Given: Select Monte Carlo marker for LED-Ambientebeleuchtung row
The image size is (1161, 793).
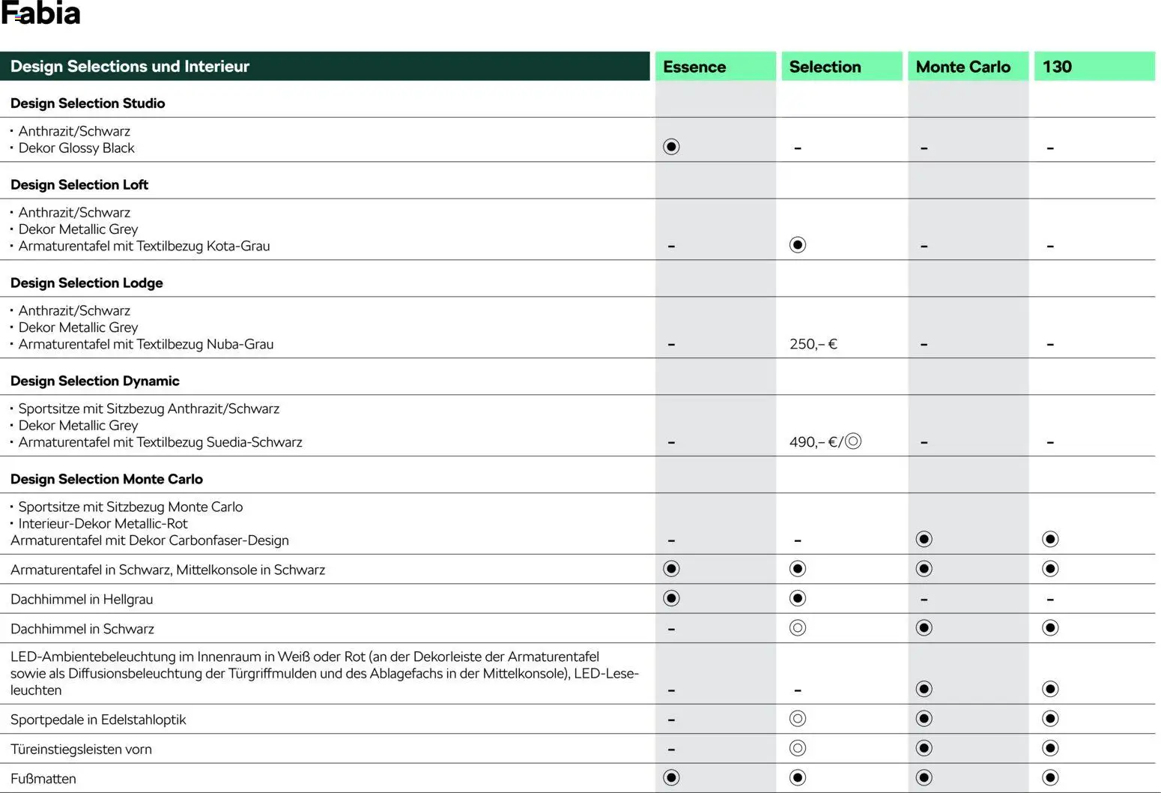Looking at the screenshot, I should (924, 689).
